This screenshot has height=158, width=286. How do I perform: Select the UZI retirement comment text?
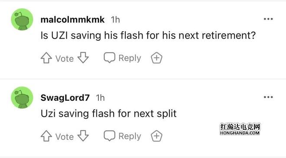[148, 35]
